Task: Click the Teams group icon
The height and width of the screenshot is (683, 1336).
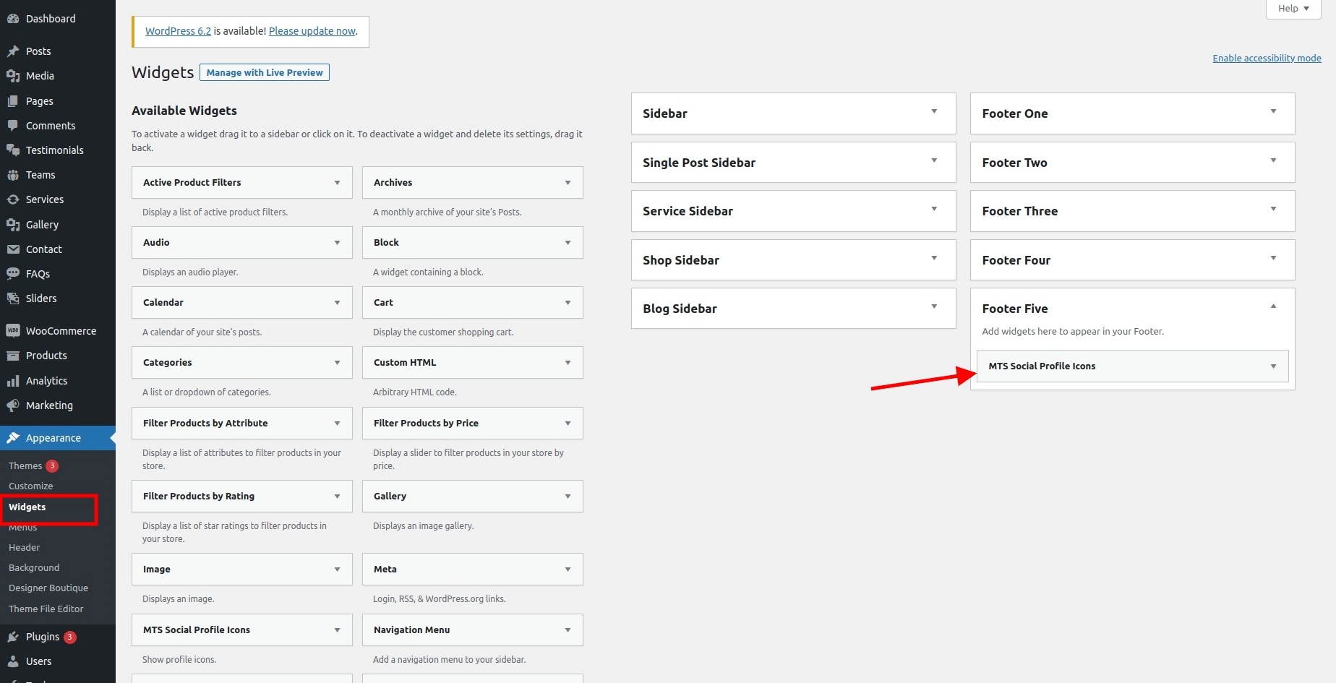Action: [13, 175]
